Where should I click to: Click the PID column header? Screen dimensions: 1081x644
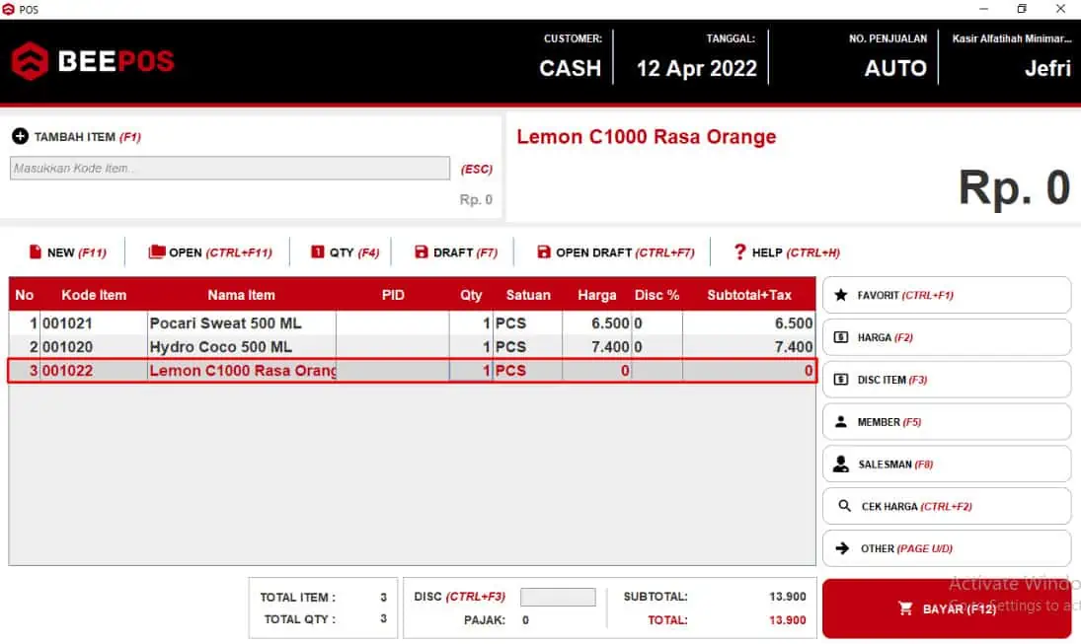coord(393,295)
